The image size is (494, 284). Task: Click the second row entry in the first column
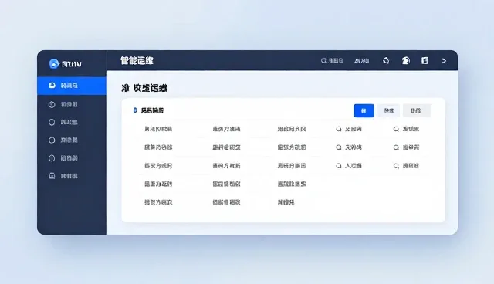click(158, 147)
